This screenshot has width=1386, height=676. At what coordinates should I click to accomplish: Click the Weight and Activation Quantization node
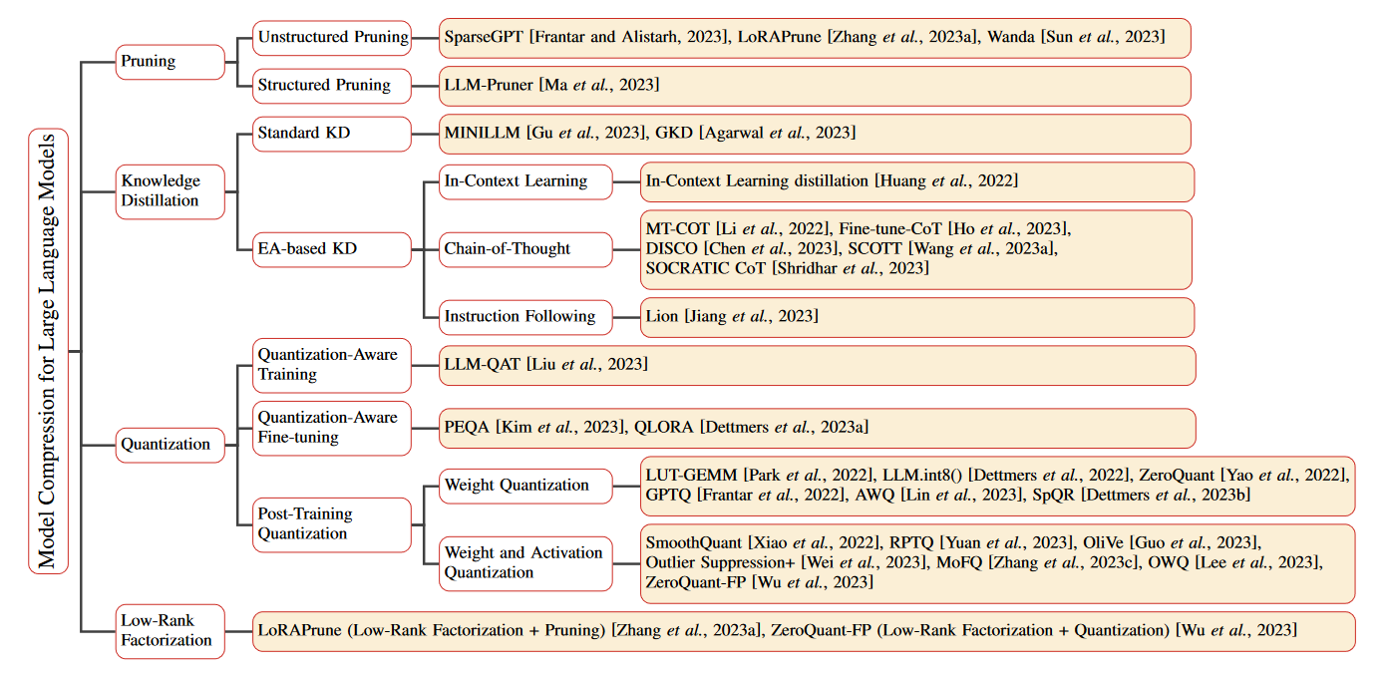click(525, 563)
